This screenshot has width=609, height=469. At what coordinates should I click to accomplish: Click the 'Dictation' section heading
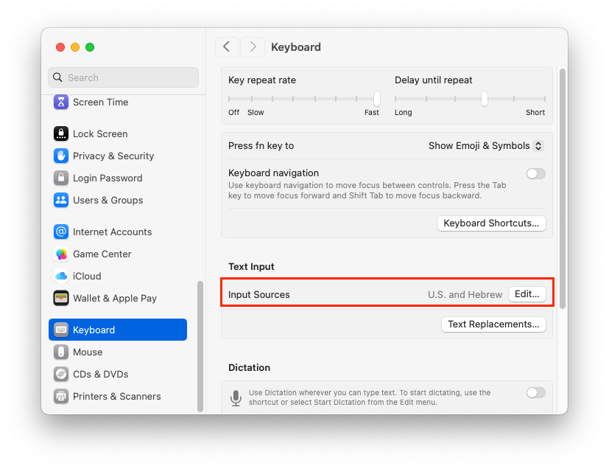tap(250, 367)
